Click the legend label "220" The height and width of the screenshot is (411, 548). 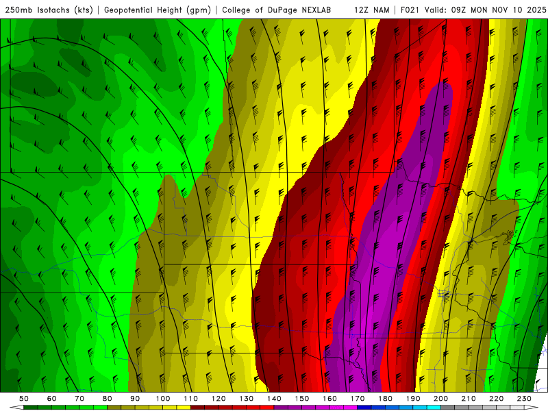(496, 399)
